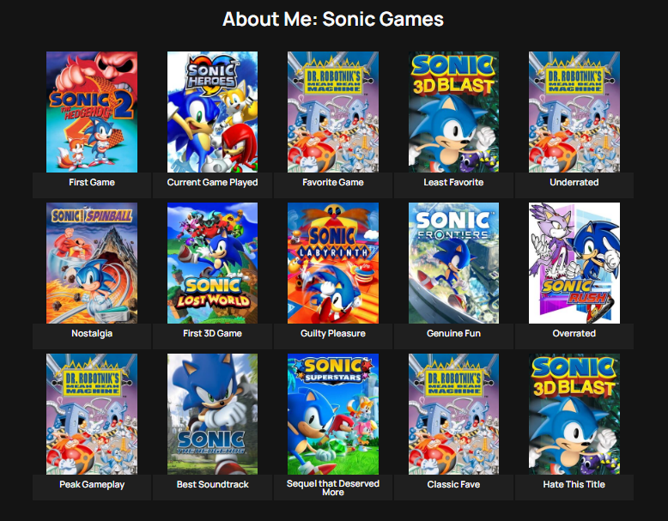Image resolution: width=668 pixels, height=521 pixels.
Task: Click the 'Sequel that Deserved More' label
Action: pos(333,488)
